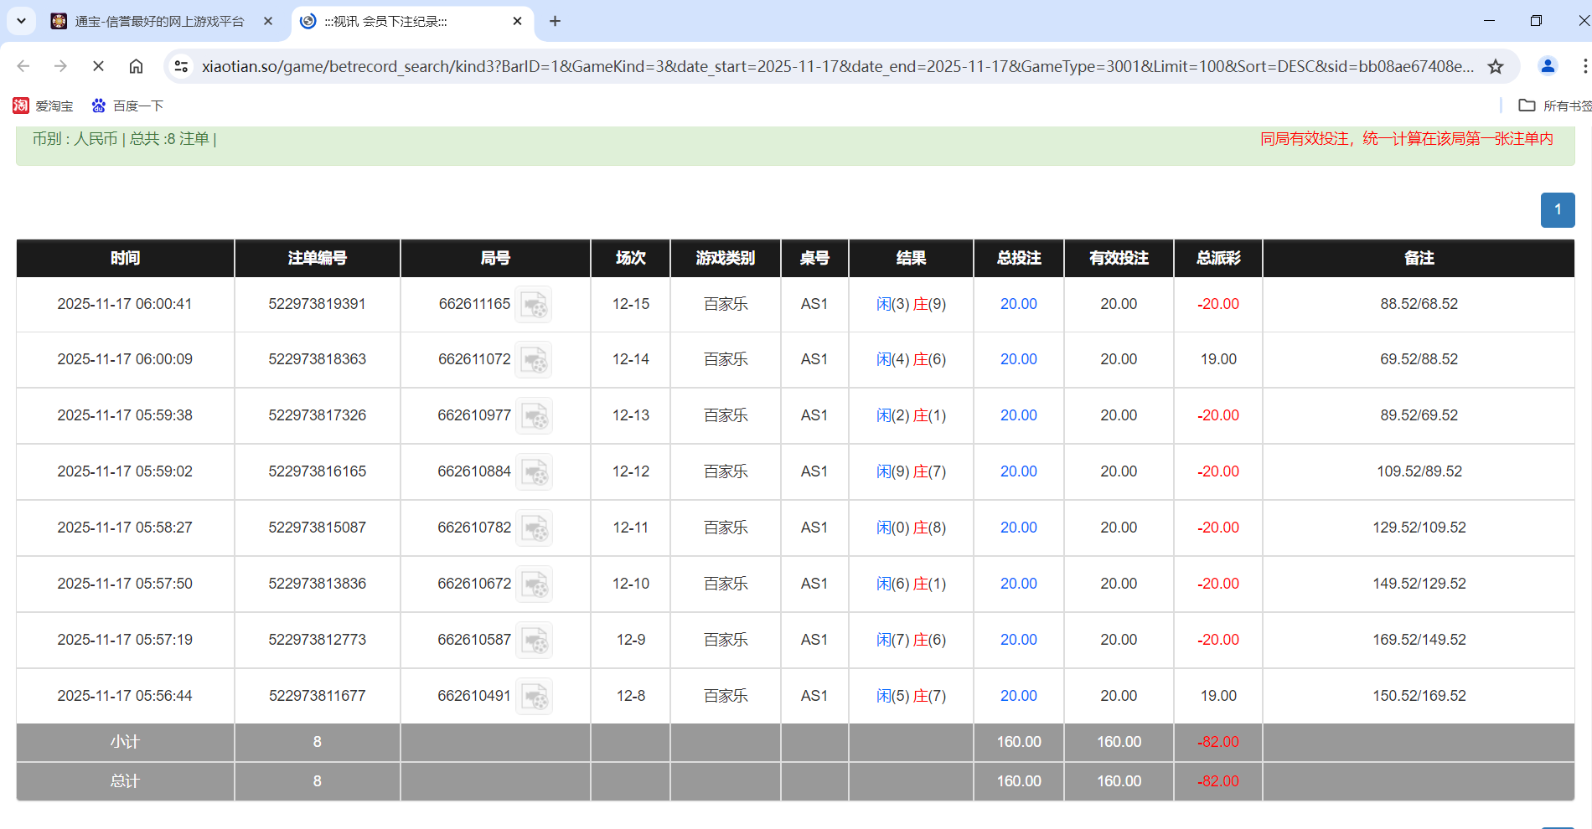Image resolution: width=1592 pixels, height=829 pixels.
Task: Click the 20.00 total bet for 522973819391
Action: click(x=1018, y=304)
